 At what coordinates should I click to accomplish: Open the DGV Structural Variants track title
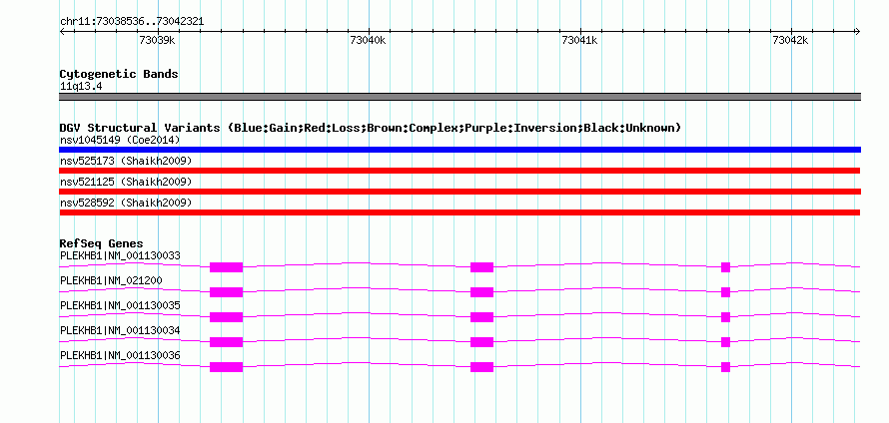[370, 128]
